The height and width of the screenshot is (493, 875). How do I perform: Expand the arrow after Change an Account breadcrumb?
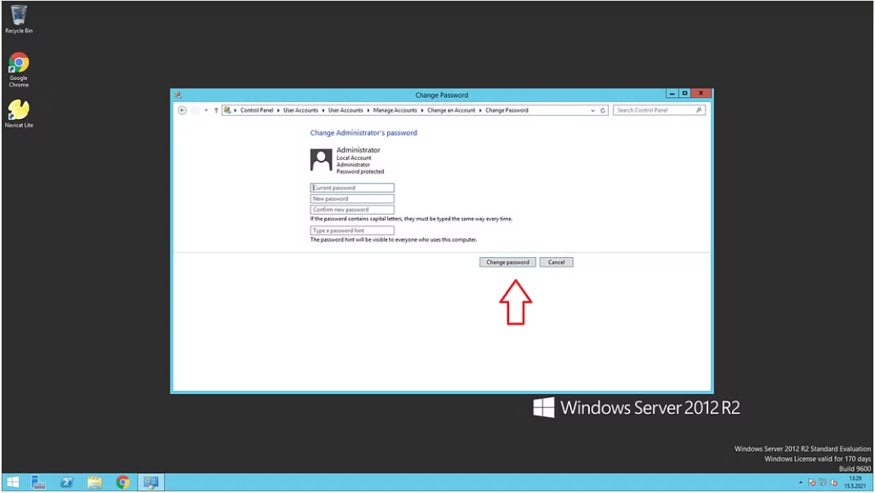click(x=480, y=110)
